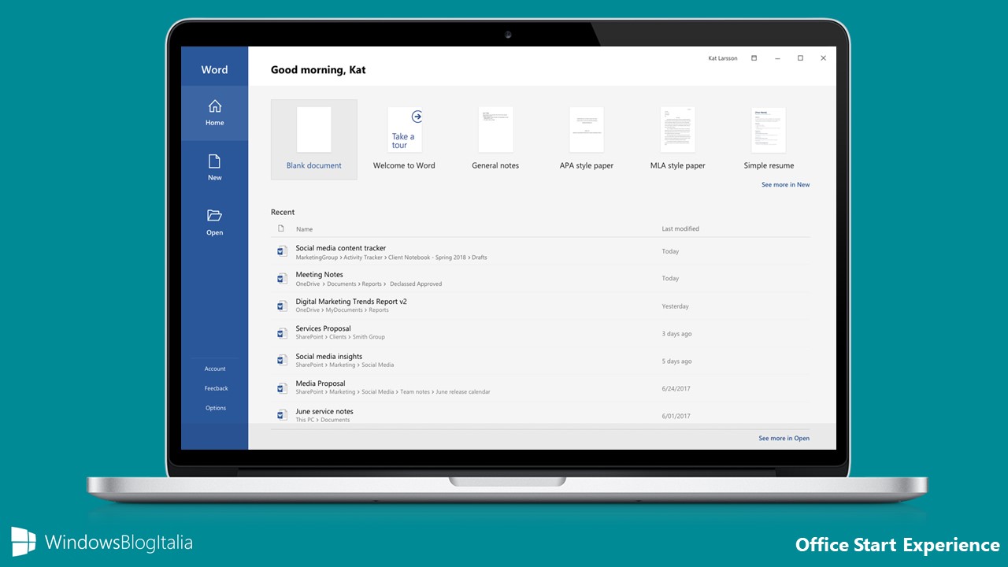Click the Kat Larsson account name

point(723,58)
